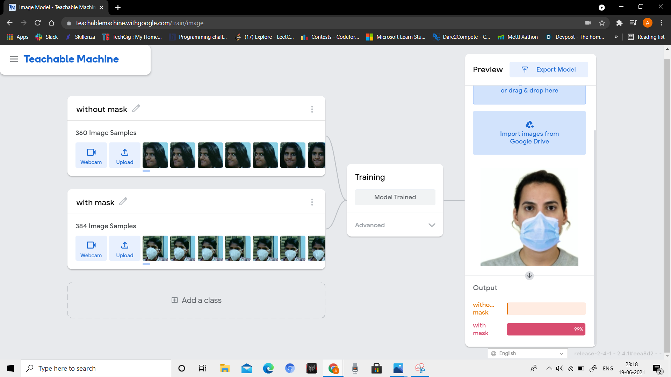Select first without mask sample thumbnail
Image resolution: width=671 pixels, height=377 pixels.
155,155
